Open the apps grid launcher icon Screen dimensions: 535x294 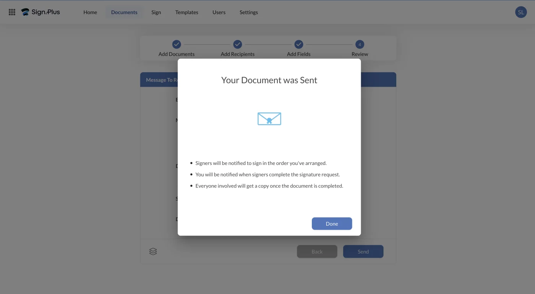tap(12, 12)
